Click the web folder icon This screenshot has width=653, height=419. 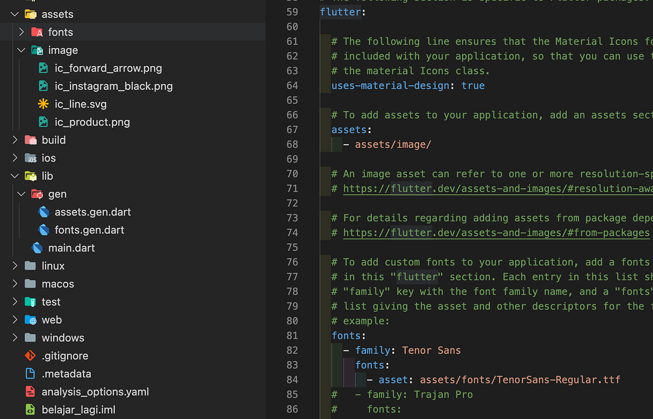point(30,319)
